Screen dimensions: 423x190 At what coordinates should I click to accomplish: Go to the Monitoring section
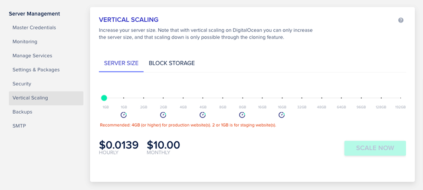25,42
